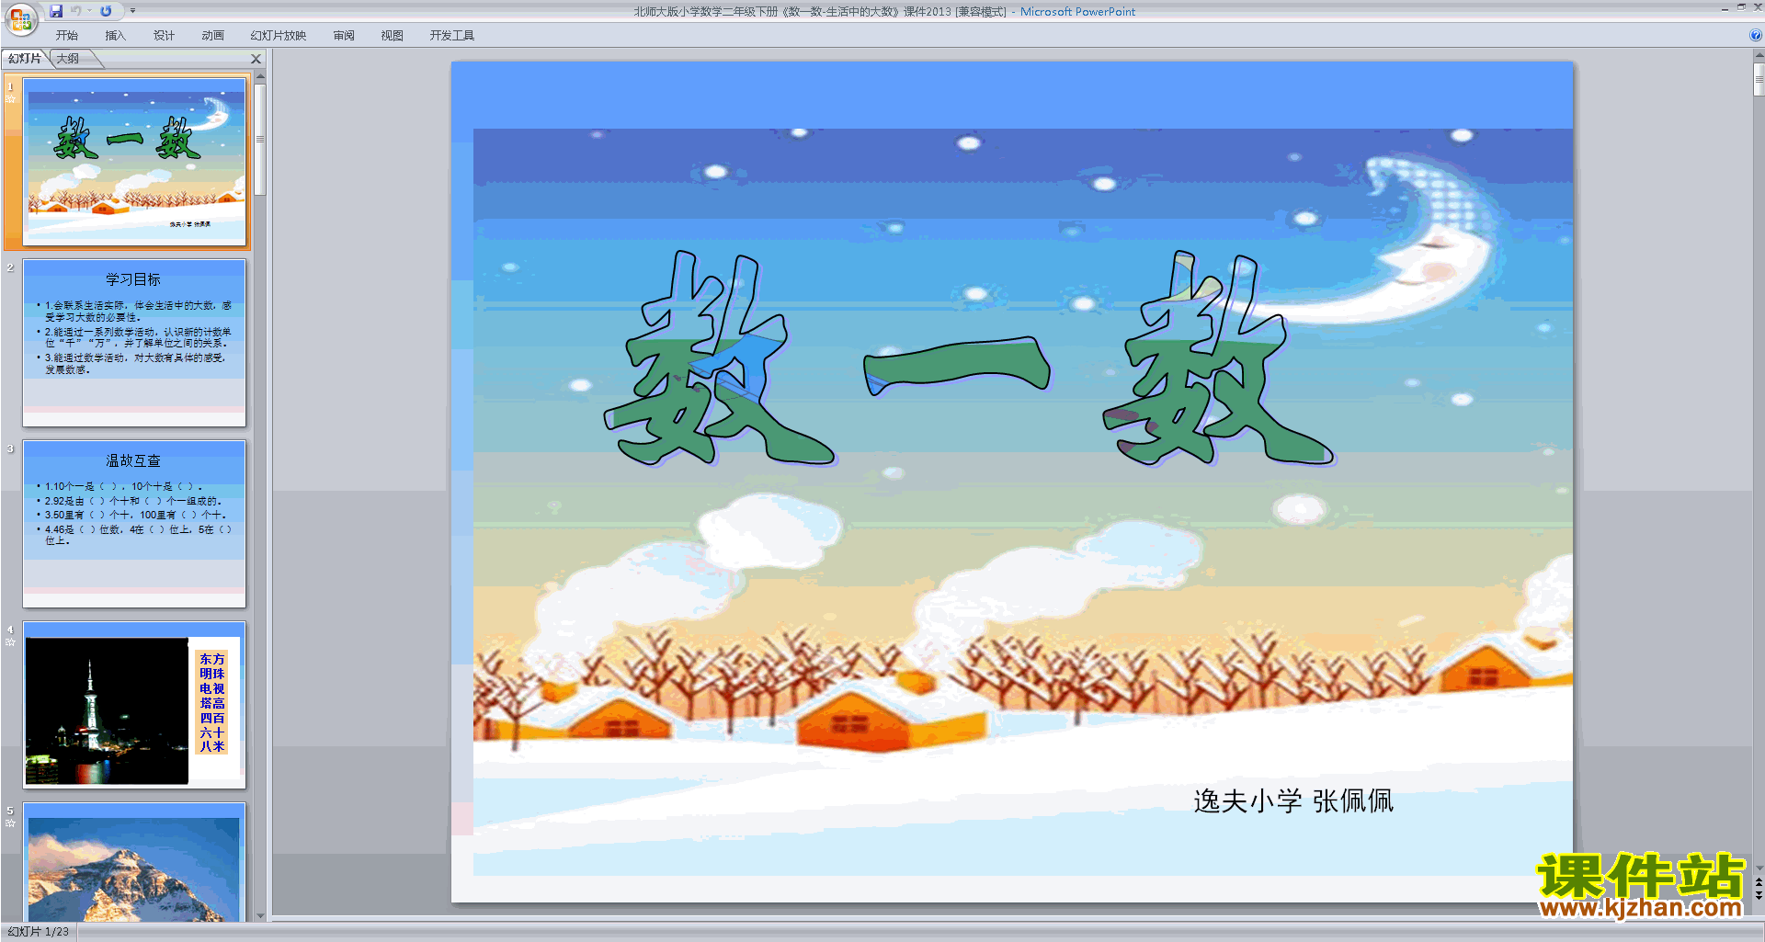Switch to the 幻灯片 pane tab
Screen dimensions: 1765x942
click(25, 58)
